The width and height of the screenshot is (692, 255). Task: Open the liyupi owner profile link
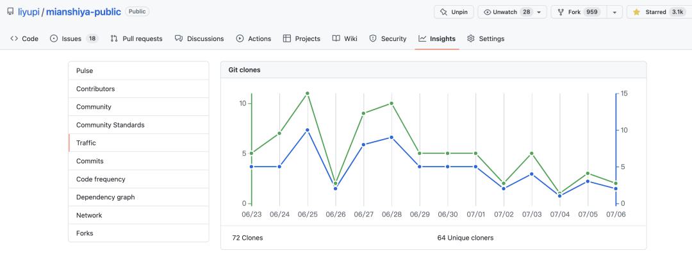click(29, 12)
